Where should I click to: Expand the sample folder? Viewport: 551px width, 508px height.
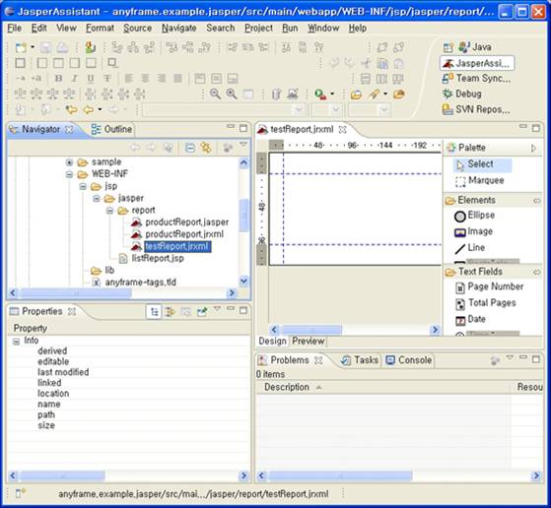pyautogui.click(x=69, y=162)
